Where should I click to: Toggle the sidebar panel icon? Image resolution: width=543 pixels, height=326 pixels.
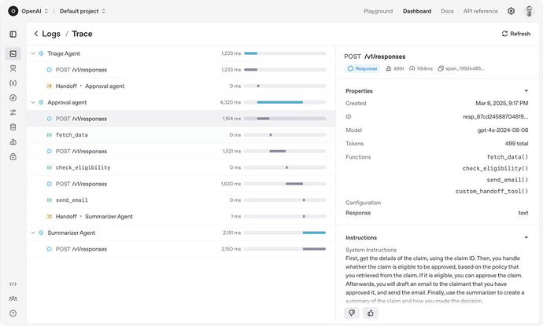(13, 34)
